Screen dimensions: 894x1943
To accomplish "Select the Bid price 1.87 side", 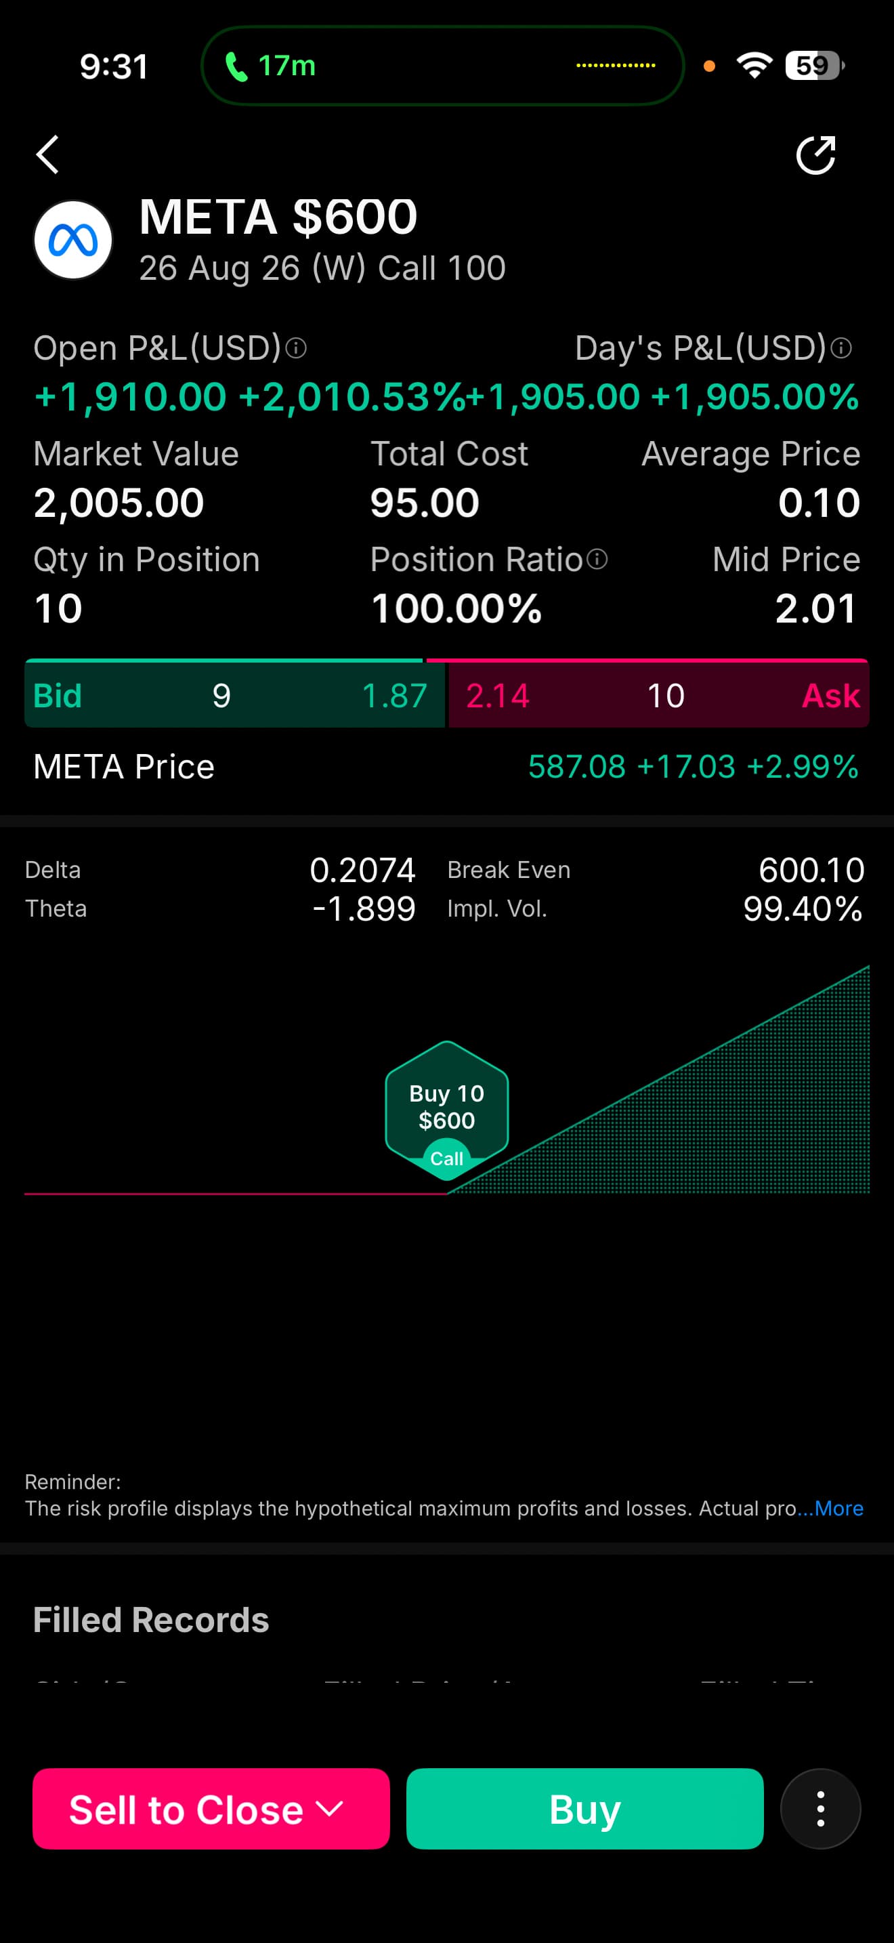I will coord(234,694).
